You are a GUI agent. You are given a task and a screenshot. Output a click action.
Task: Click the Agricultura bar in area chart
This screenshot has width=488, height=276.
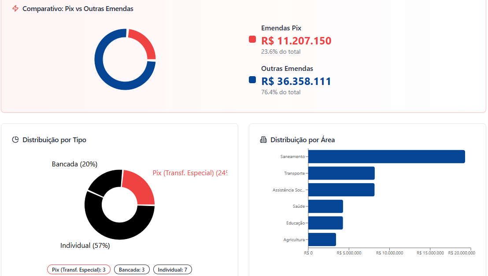(322, 239)
